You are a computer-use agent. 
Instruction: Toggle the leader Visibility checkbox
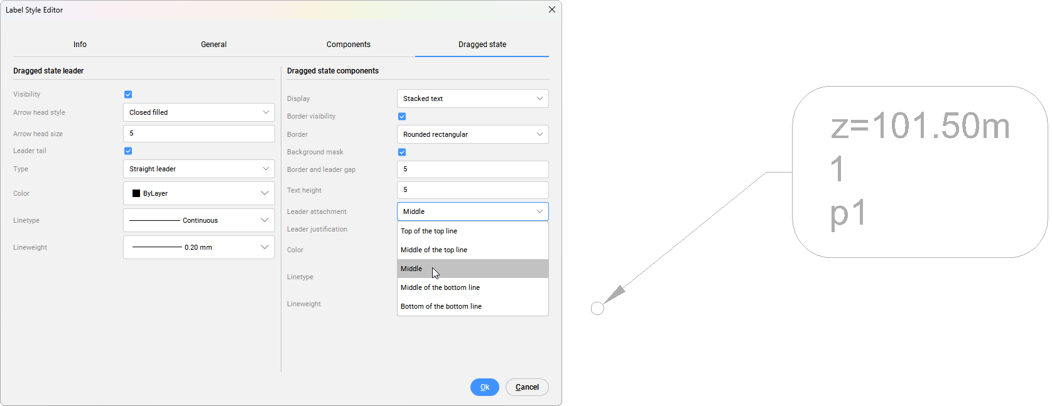pos(128,95)
